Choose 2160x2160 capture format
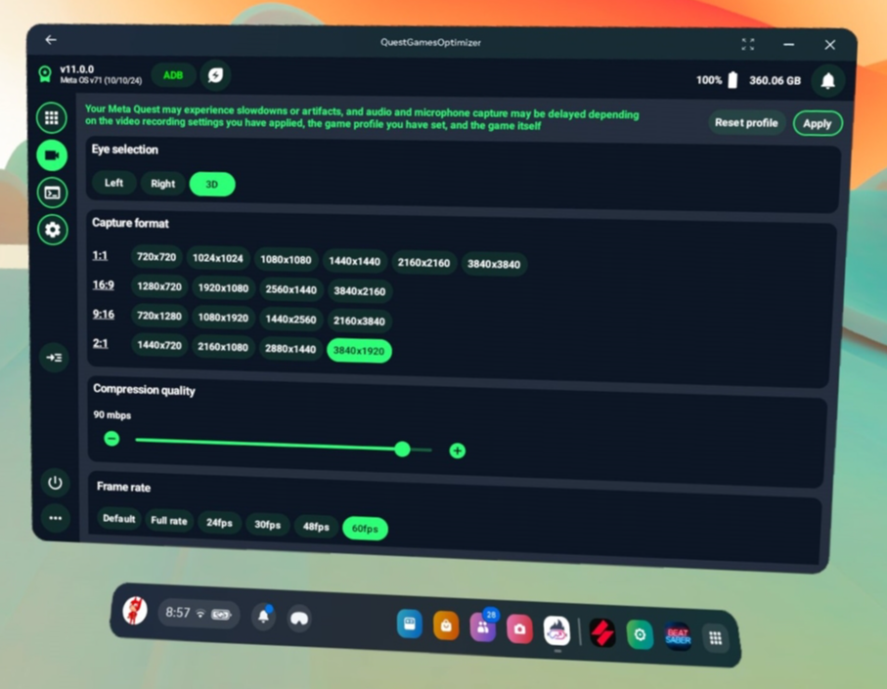This screenshot has height=689, width=887. [x=423, y=263]
